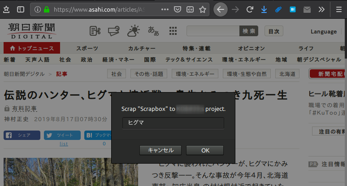Open the 地域 submenu item
The width and height of the screenshot is (347, 186).
coord(281,59)
